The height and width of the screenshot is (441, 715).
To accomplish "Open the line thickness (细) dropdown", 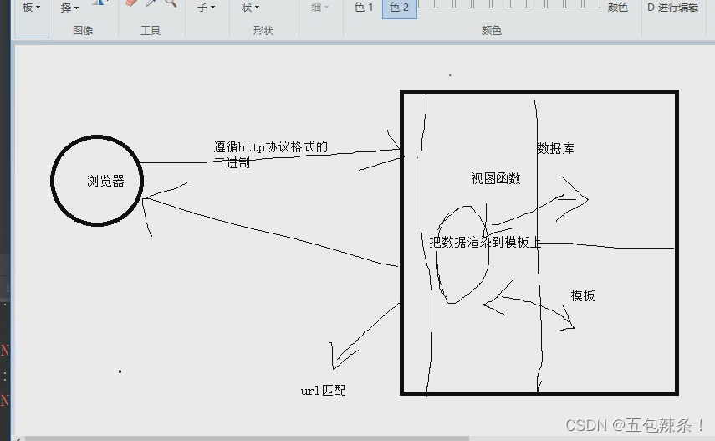I will tap(319, 8).
